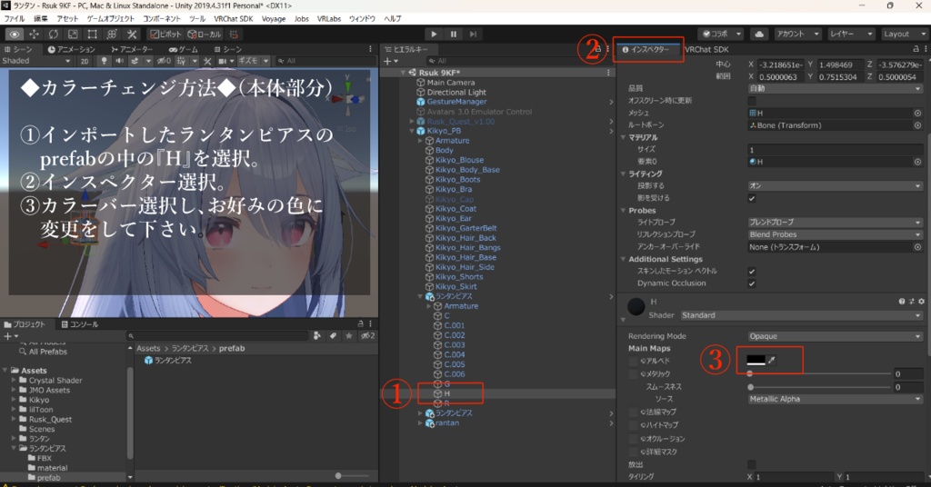Image resolution: width=931 pixels, height=487 pixels.
Task: Select the Move tool
Action: 34,35
